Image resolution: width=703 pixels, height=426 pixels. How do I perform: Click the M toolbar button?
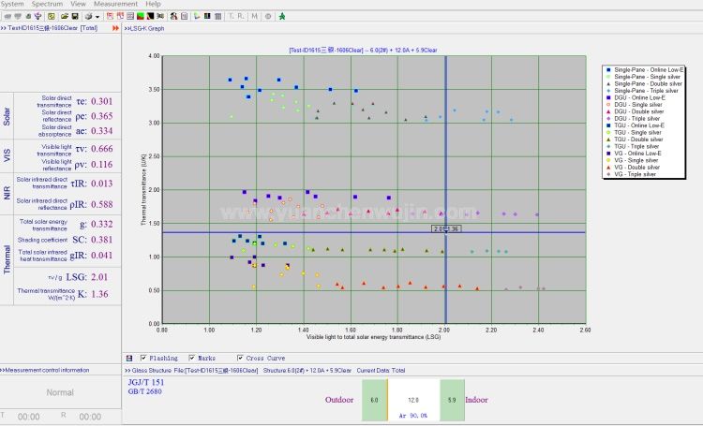tap(255, 16)
